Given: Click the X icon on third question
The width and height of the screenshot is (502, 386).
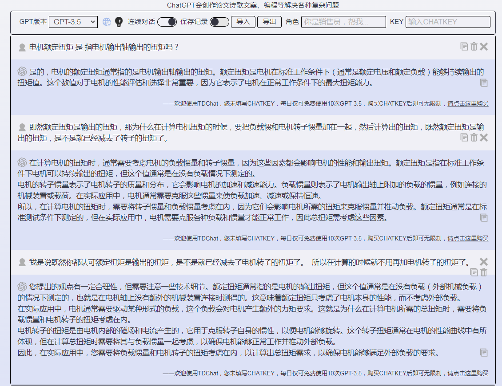Looking at the screenshot, I should pyautogui.click(x=484, y=262).
